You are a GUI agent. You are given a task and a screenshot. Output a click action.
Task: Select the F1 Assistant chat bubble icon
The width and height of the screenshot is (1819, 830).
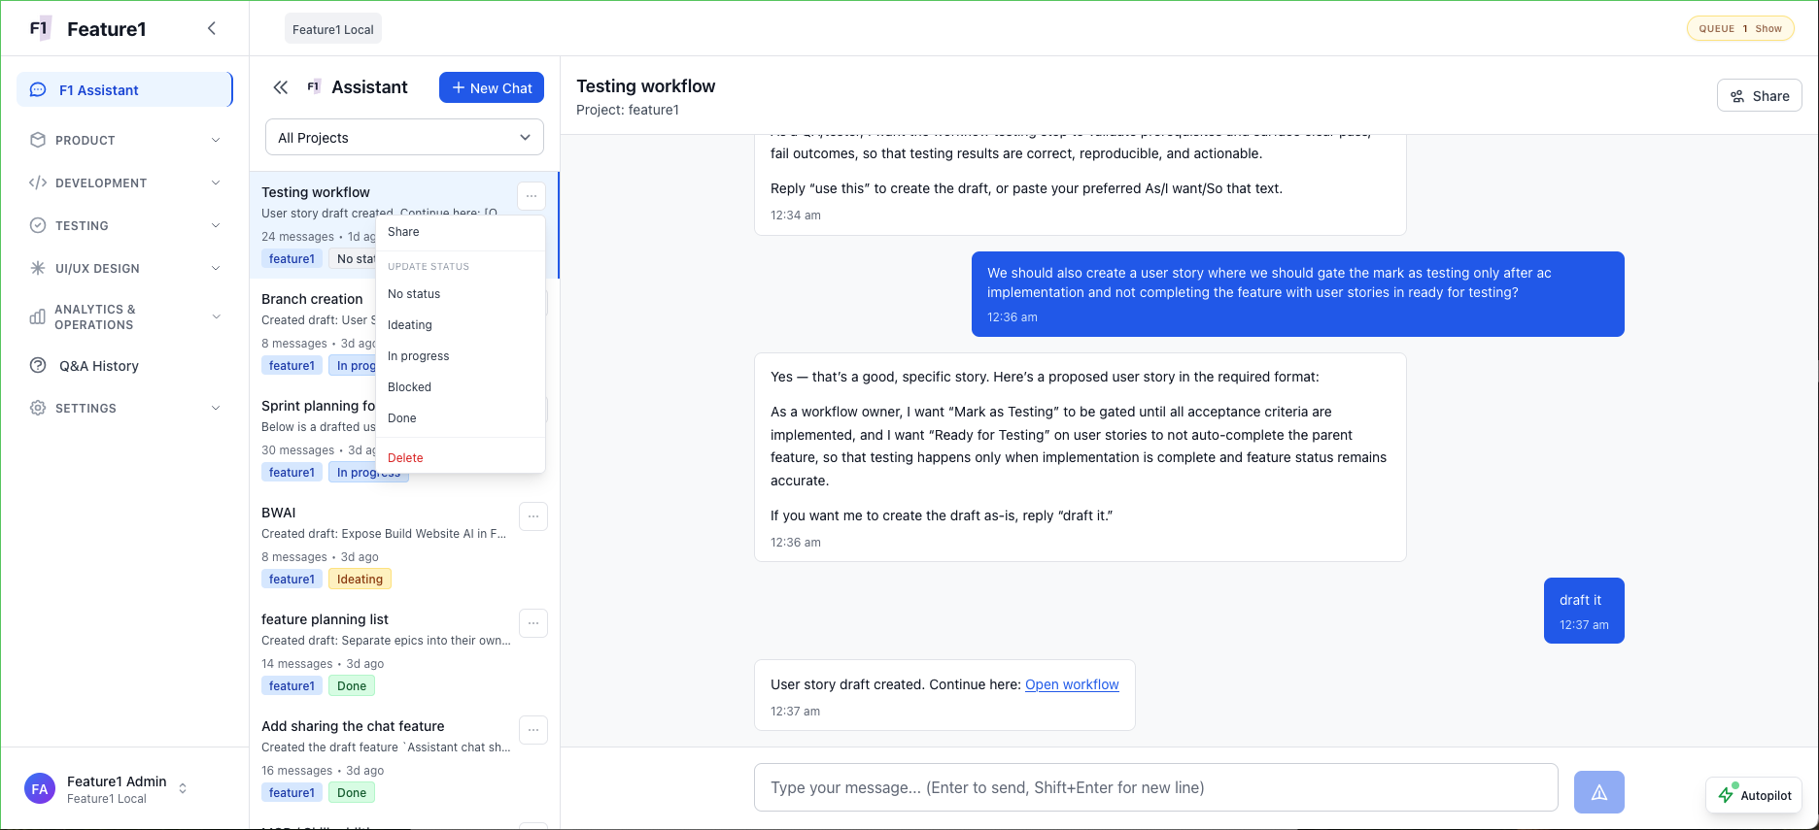pyautogui.click(x=37, y=89)
